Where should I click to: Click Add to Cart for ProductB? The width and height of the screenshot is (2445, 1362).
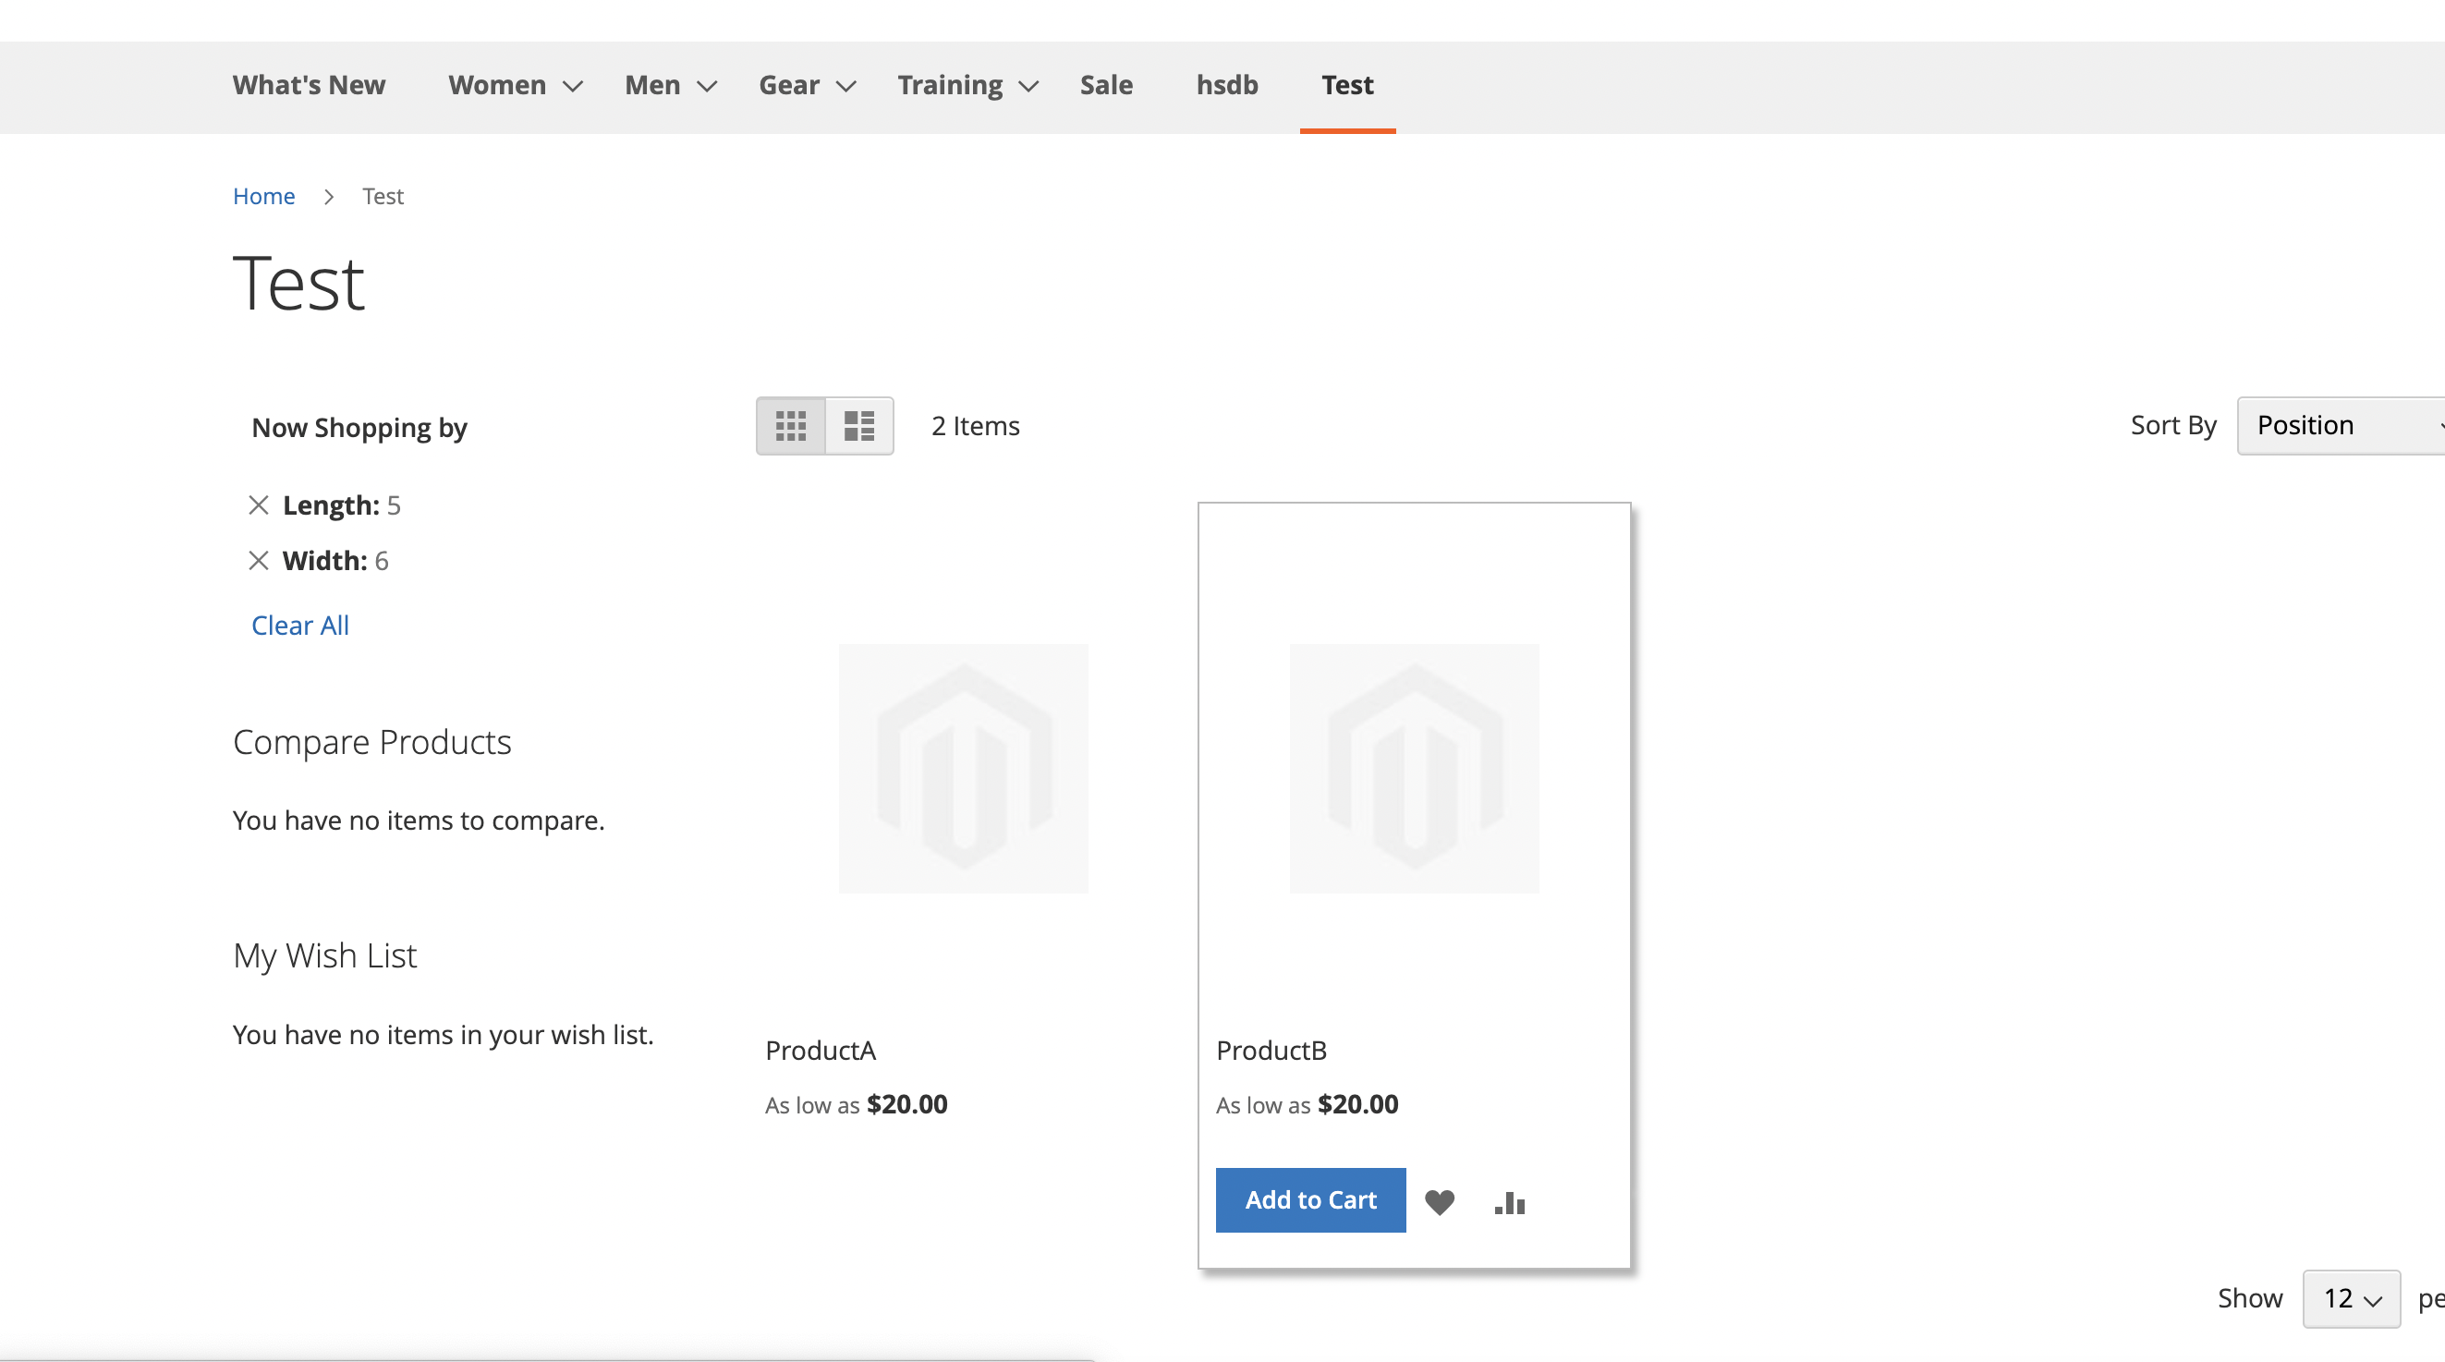click(1310, 1198)
